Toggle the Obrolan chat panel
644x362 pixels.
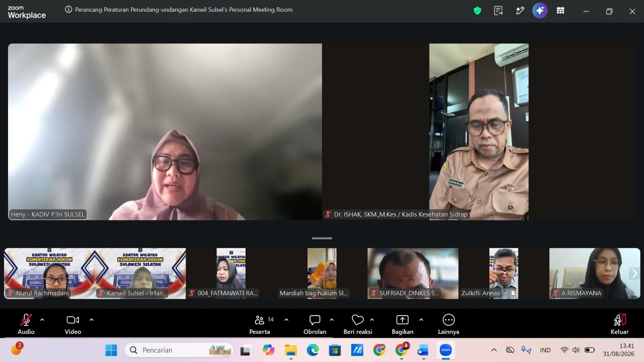315,324
